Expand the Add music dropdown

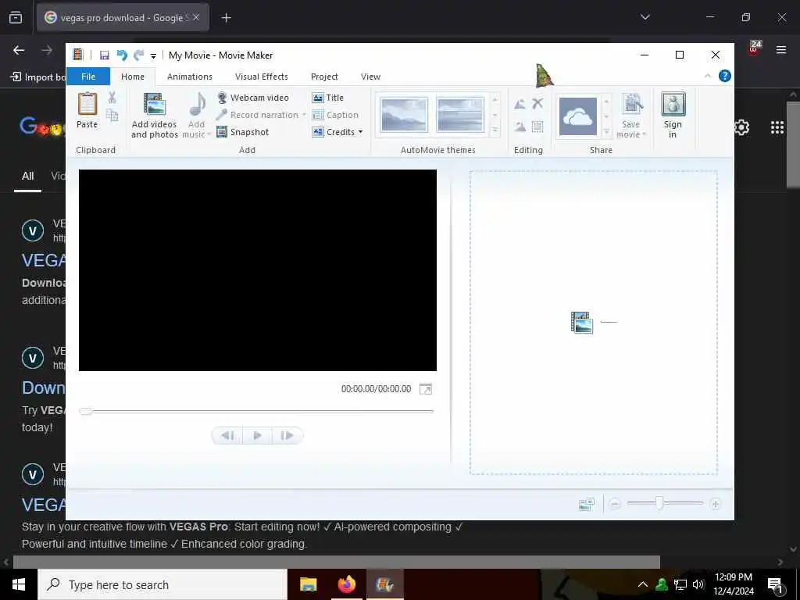point(209,134)
